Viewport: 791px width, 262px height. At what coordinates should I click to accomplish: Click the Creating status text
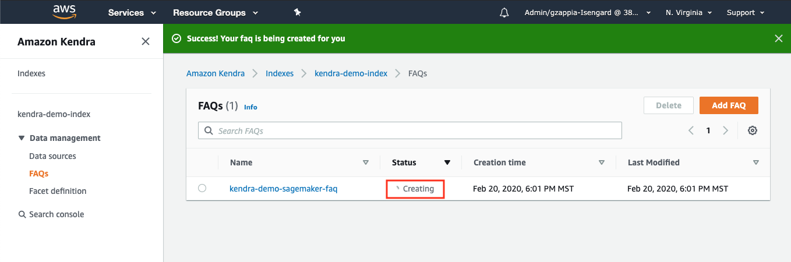point(418,189)
